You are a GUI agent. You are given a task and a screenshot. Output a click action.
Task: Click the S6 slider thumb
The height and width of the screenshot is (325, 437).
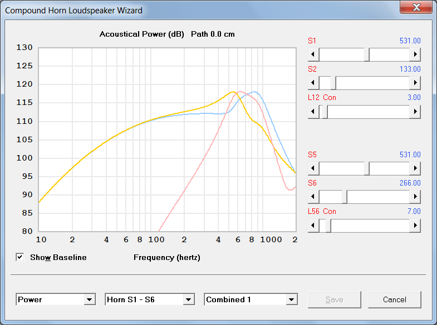(x=345, y=197)
